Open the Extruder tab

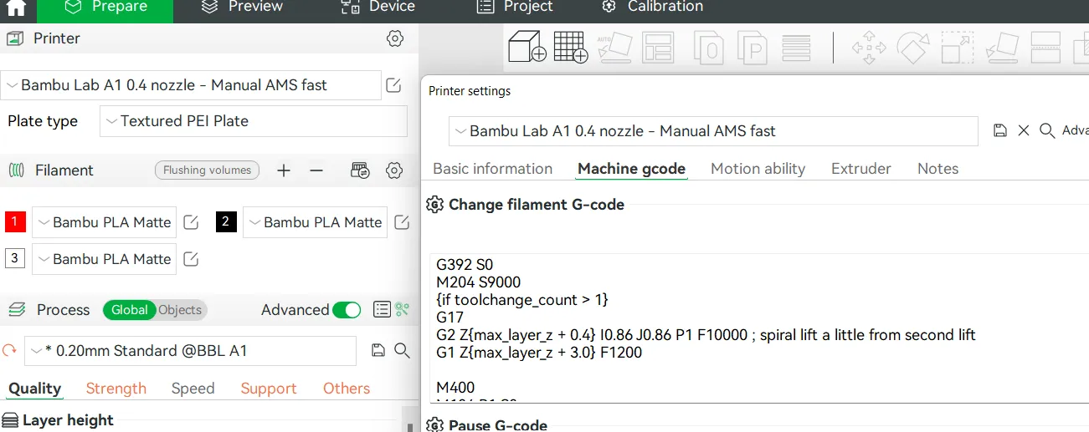(861, 169)
